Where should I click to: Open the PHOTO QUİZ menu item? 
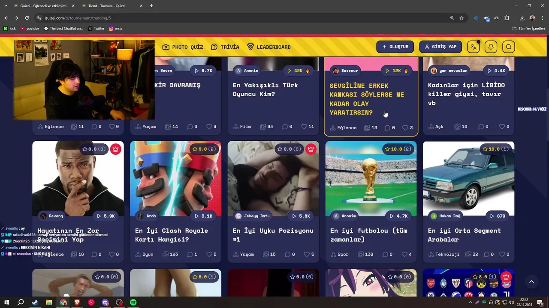click(183, 47)
